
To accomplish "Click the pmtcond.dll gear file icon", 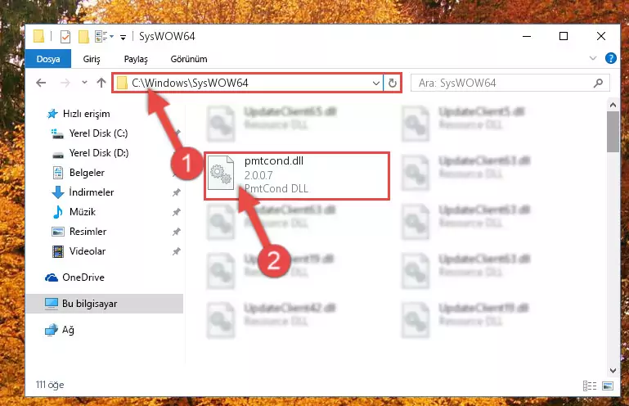I will coord(221,173).
